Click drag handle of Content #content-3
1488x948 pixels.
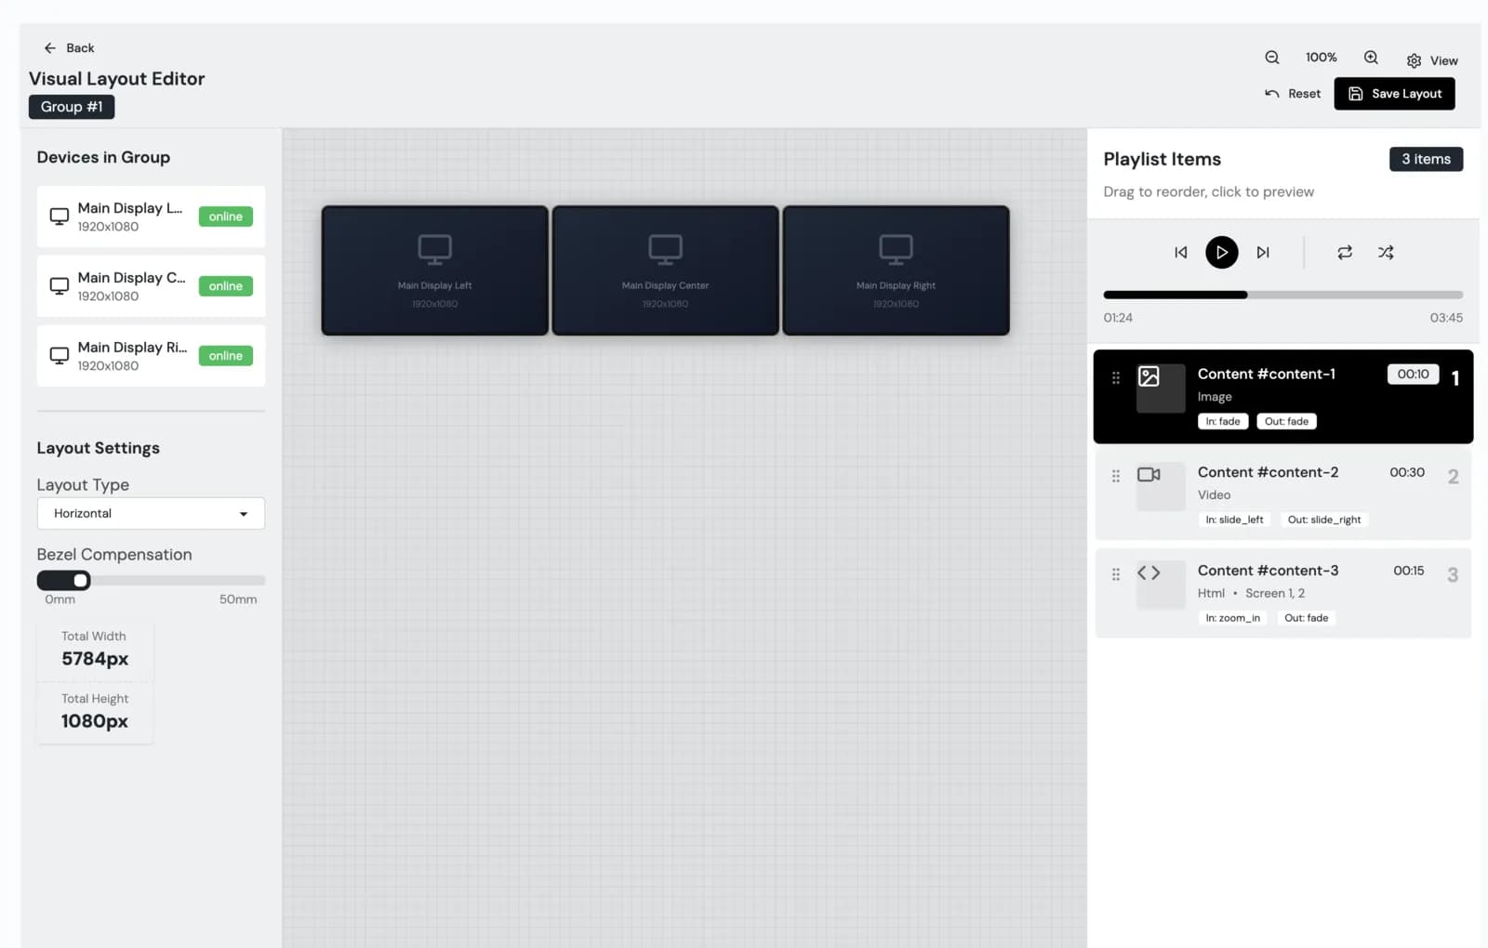tap(1116, 574)
